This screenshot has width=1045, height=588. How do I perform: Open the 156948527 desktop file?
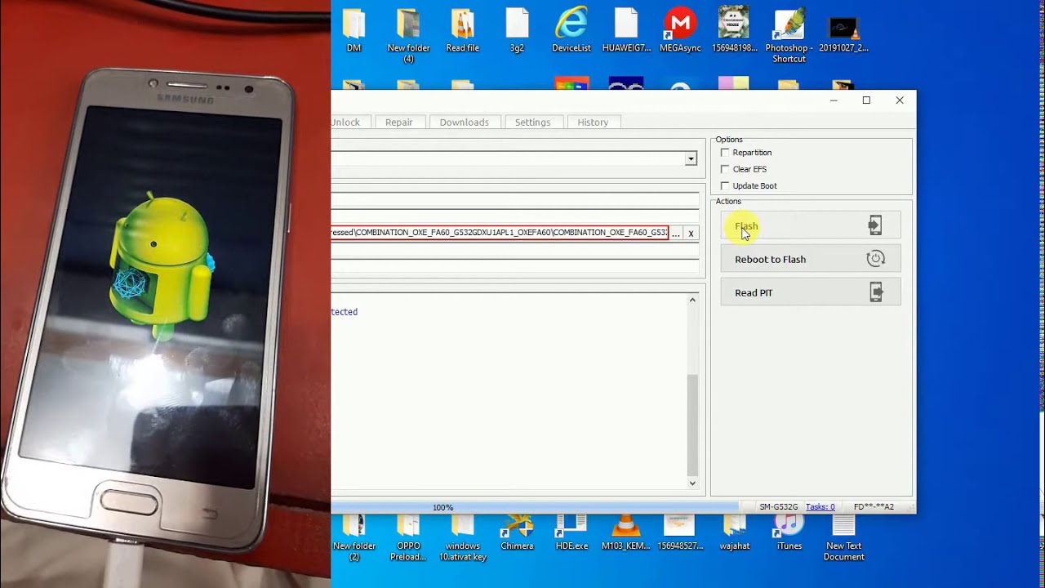pos(680,532)
